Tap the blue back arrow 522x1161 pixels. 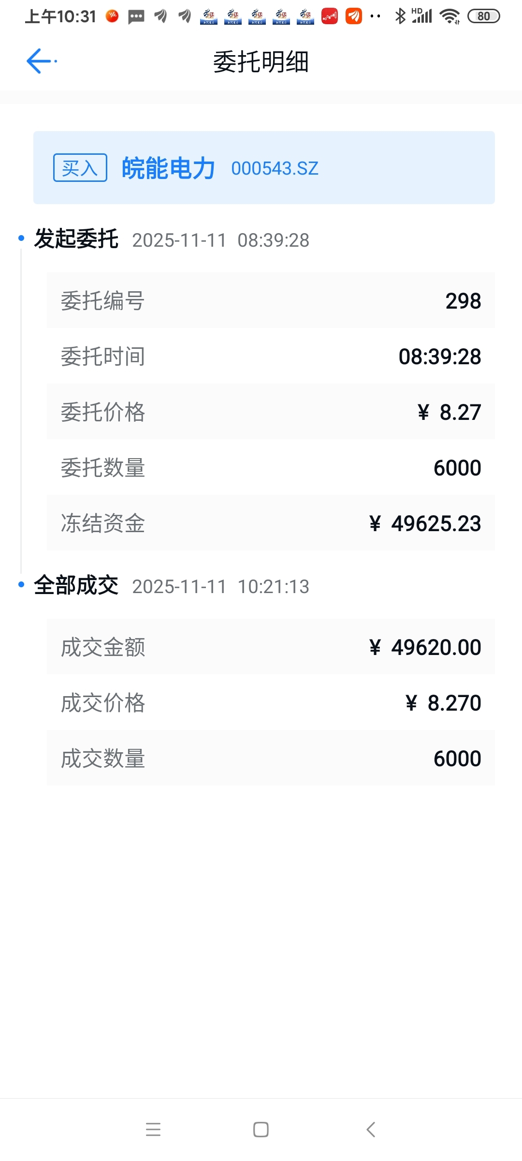(x=40, y=61)
